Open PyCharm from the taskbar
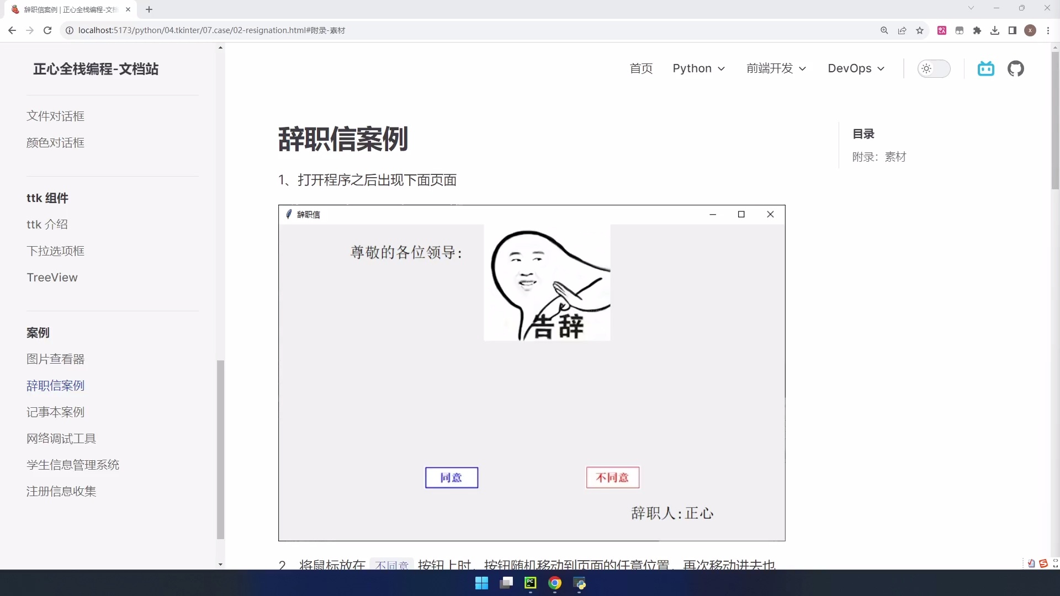Viewport: 1060px width, 596px height. (530, 583)
